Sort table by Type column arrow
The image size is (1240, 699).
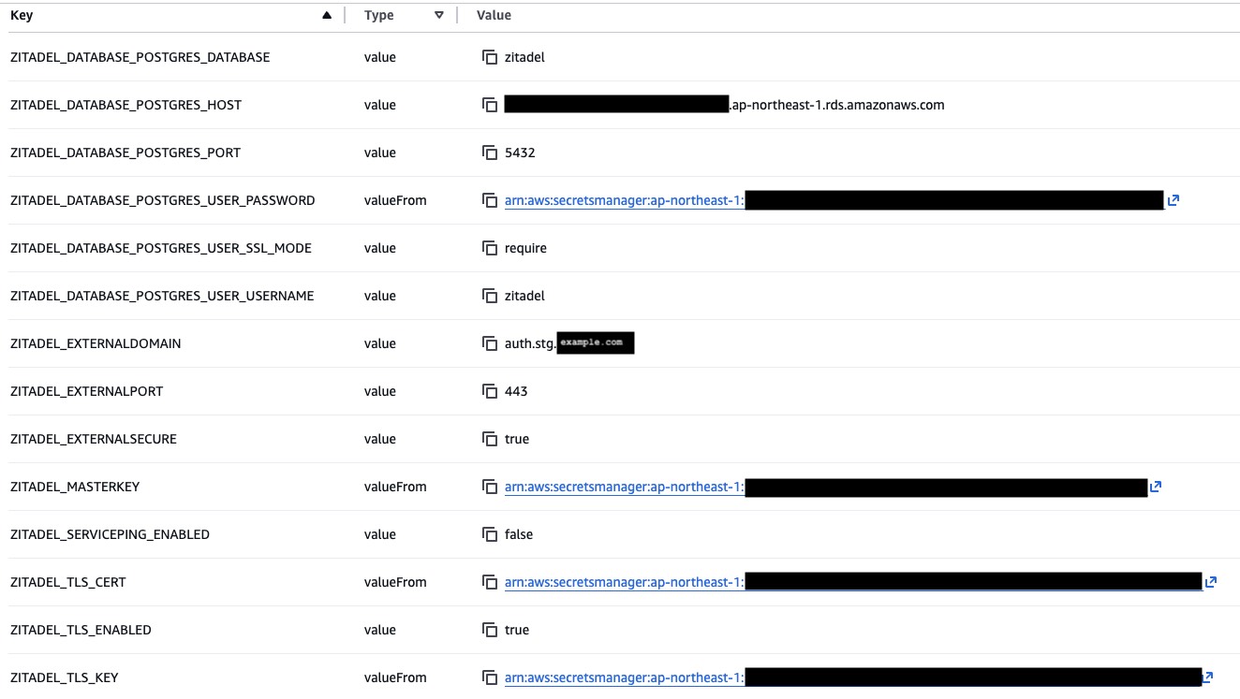click(438, 15)
